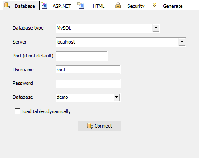Switch to the Generate tab
Screen dimensions: 199x158
[169, 6]
